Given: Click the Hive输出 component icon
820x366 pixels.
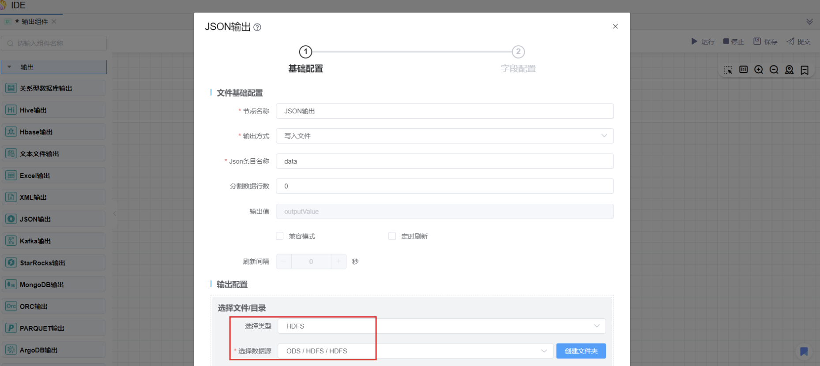Looking at the screenshot, I should click(11, 110).
